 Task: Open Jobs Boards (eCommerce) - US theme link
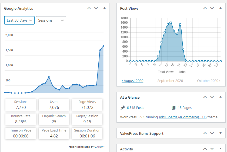[183, 117]
